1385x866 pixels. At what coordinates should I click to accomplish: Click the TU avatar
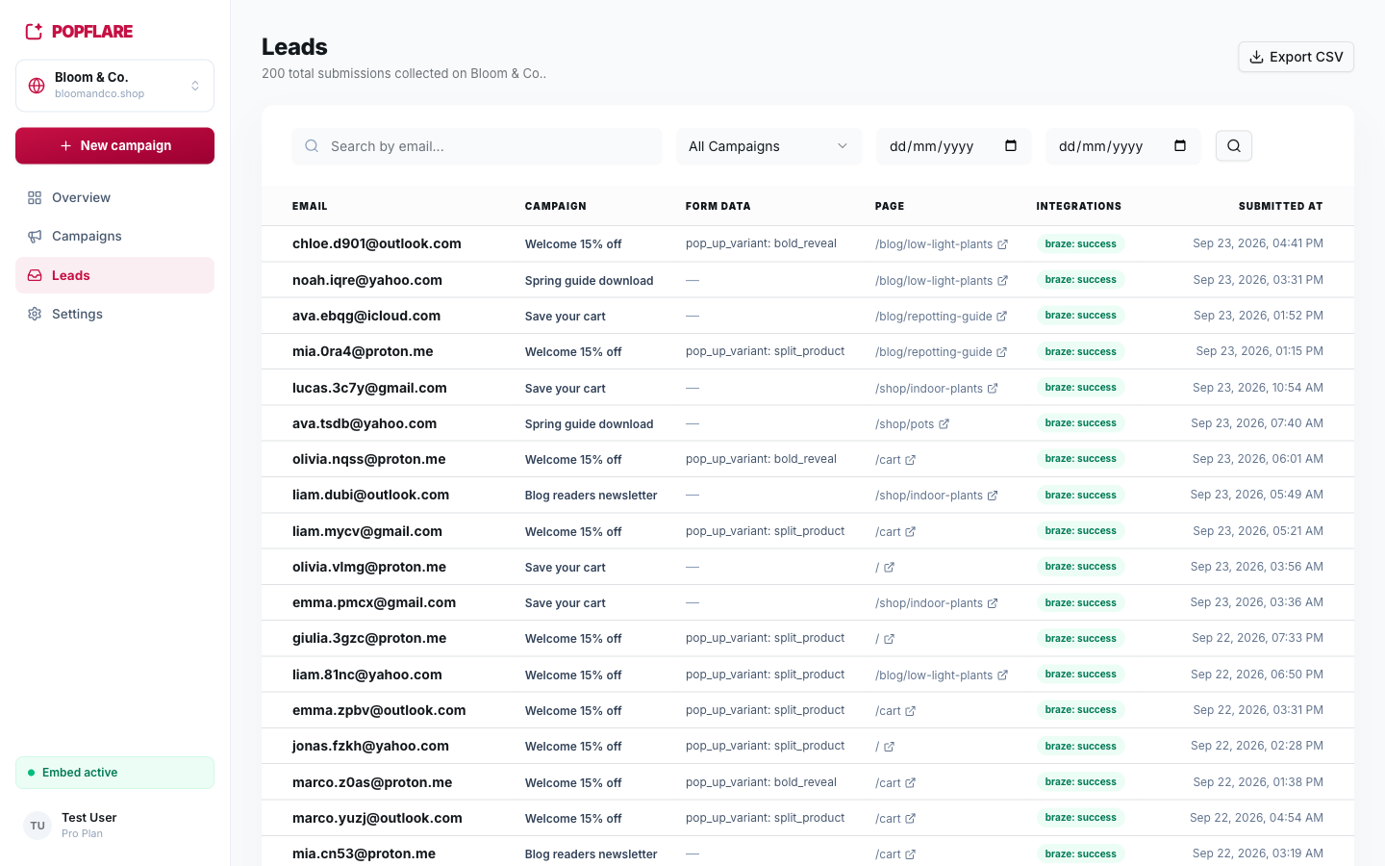[38, 826]
